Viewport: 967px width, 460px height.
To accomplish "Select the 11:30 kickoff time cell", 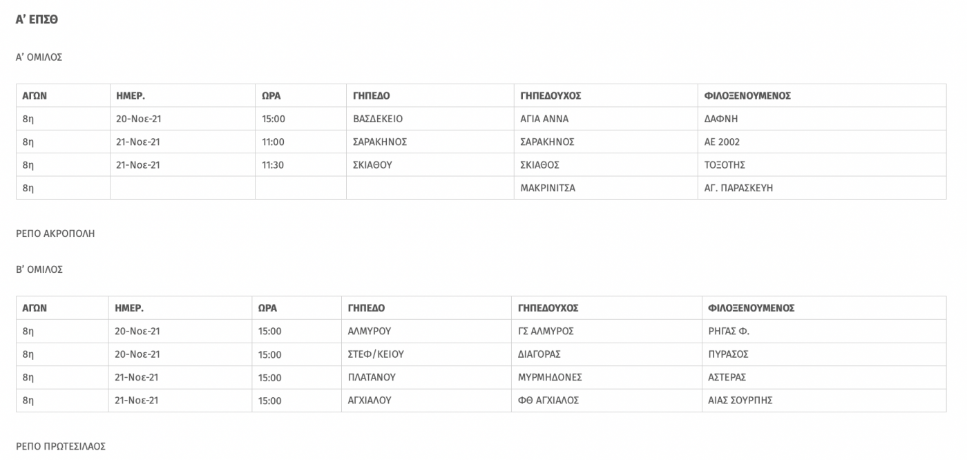I will (300, 165).
